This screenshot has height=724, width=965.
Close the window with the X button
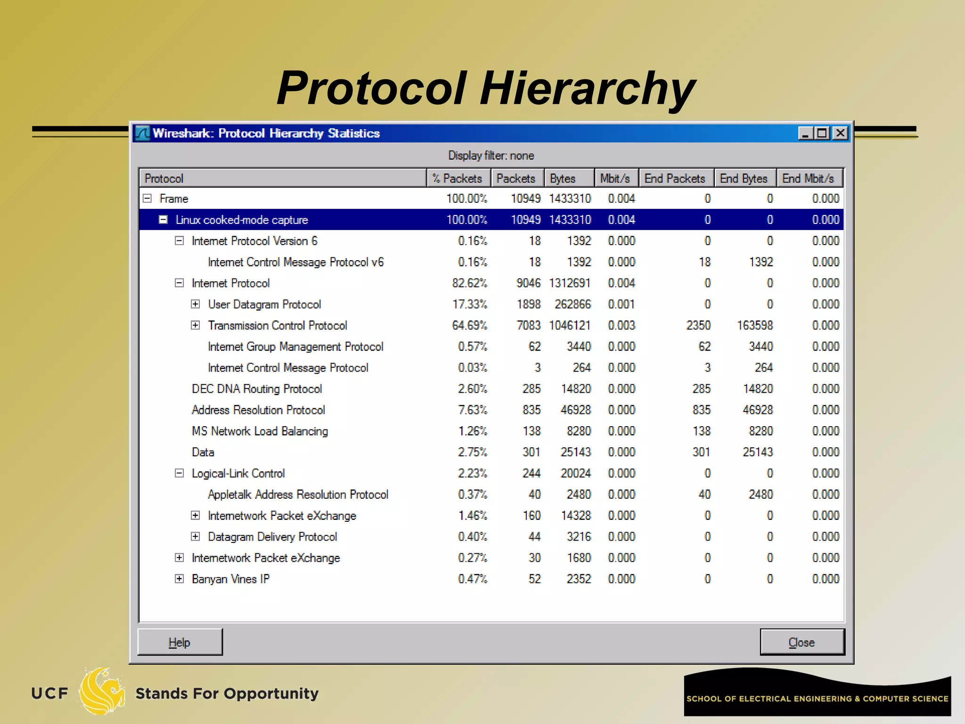[x=840, y=133]
